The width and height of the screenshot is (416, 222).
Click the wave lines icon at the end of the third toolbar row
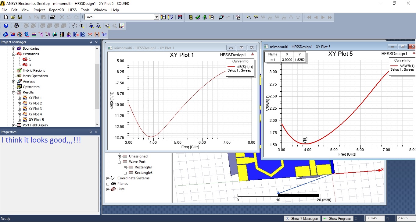tap(104, 34)
